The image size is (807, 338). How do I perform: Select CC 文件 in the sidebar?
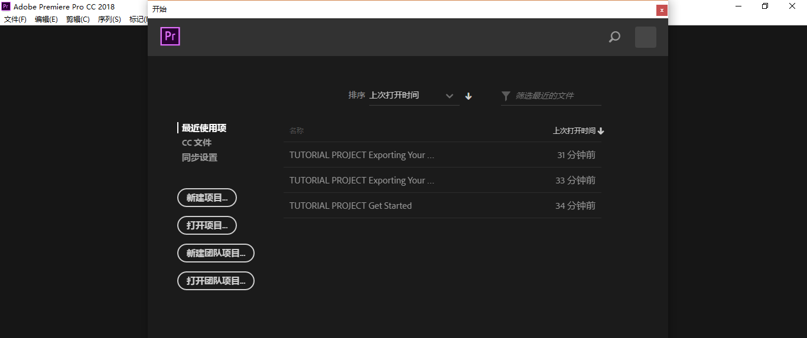tap(197, 143)
